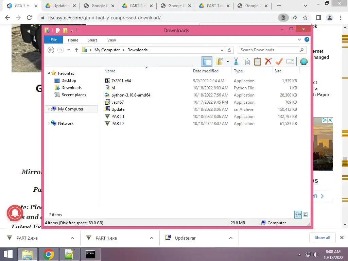Open the Quick Access Toolbar customize dropdown

[72, 31]
